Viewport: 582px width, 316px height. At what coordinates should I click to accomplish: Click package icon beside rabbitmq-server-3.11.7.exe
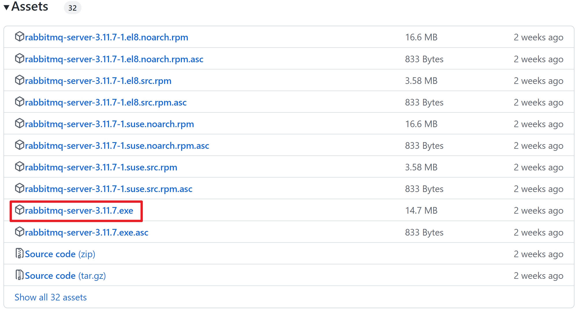(x=19, y=210)
